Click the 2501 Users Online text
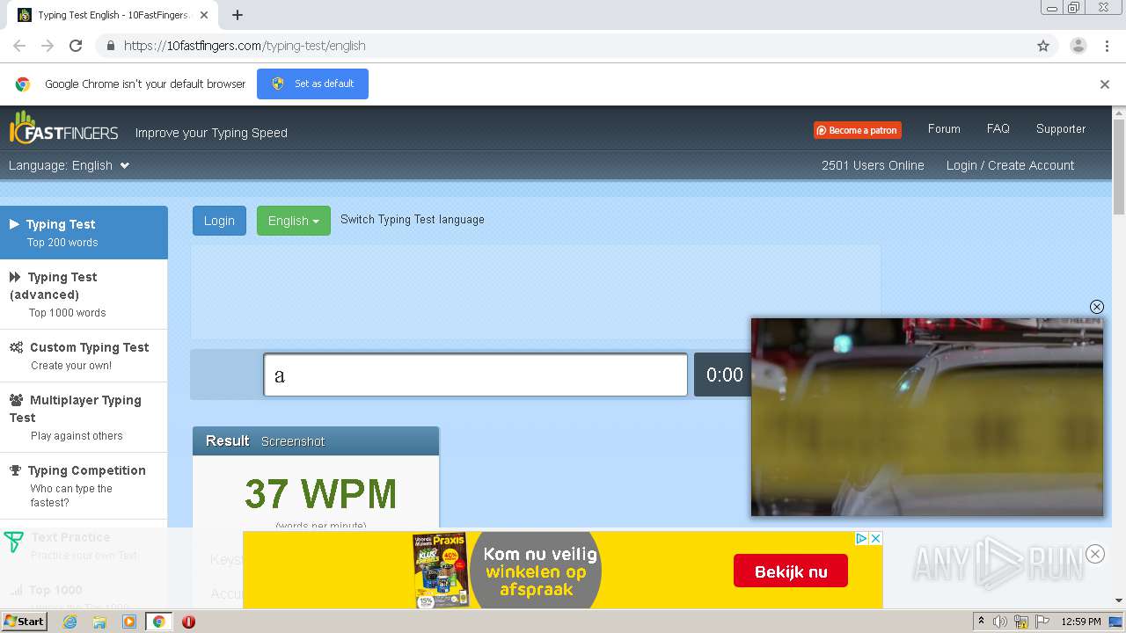 click(873, 165)
